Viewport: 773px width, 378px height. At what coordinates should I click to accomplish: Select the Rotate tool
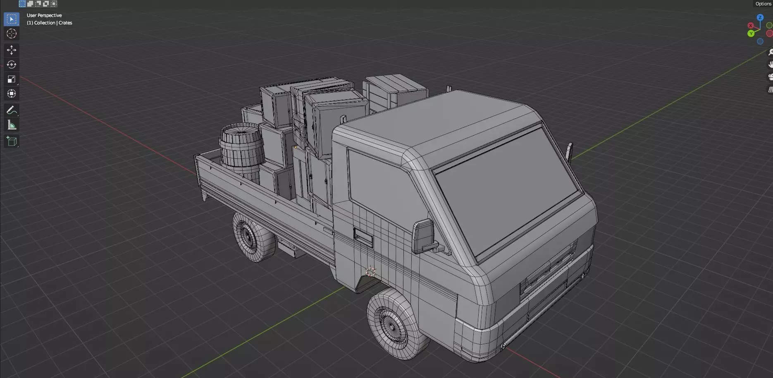click(12, 65)
